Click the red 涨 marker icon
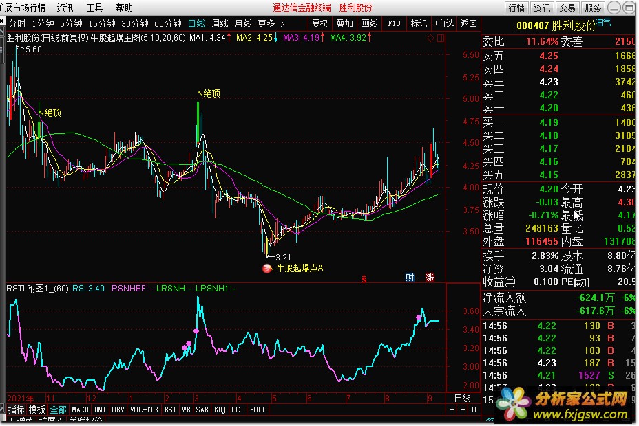The height and width of the screenshot is (426, 639). (x=430, y=277)
